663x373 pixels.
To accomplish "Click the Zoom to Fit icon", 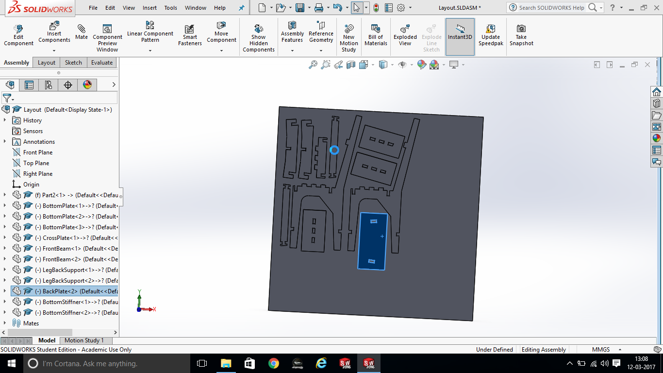I will pos(313,65).
